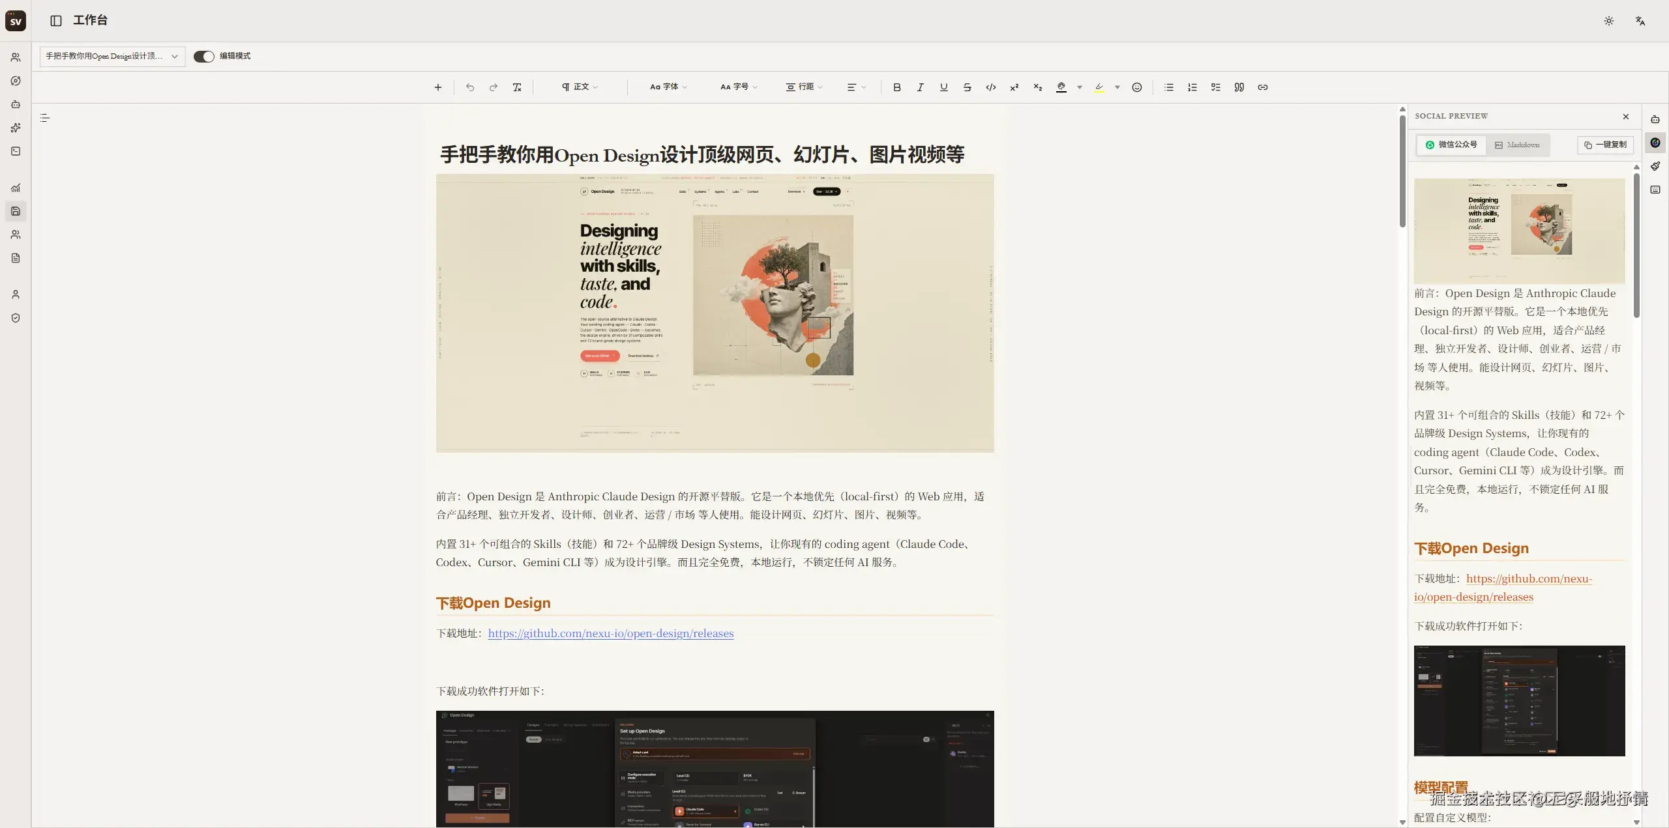Open the shield check icon in left sidebar
This screenshot has height=828, width=1669.
(x=16, y=318)
